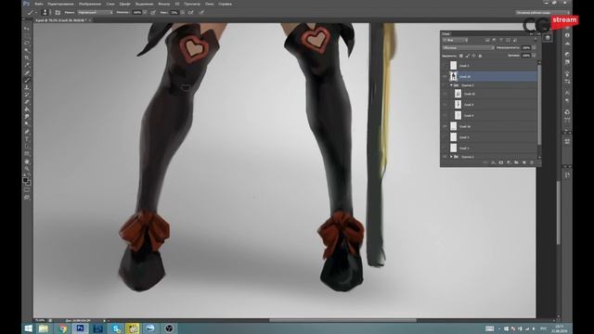Select the Eraser tool
594x334 pixels.
(x=27, y=102)
